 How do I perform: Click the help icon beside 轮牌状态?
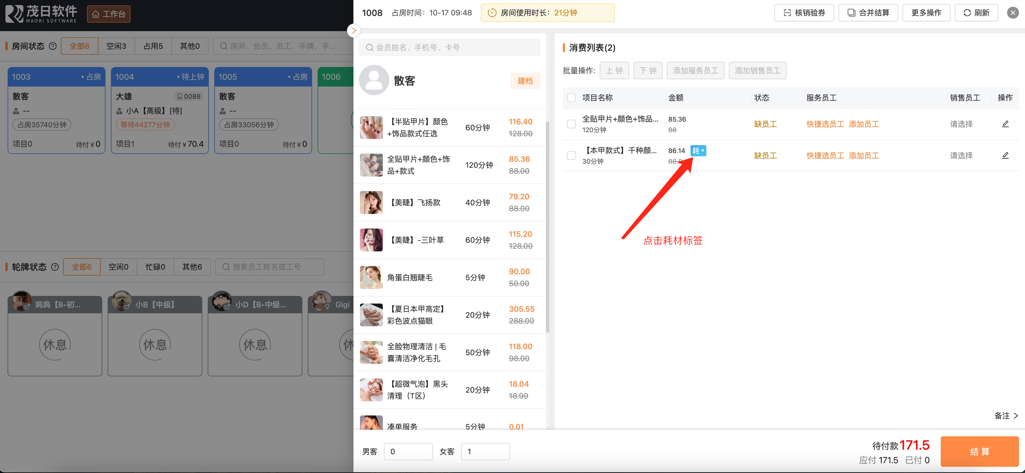click(55, 267)
